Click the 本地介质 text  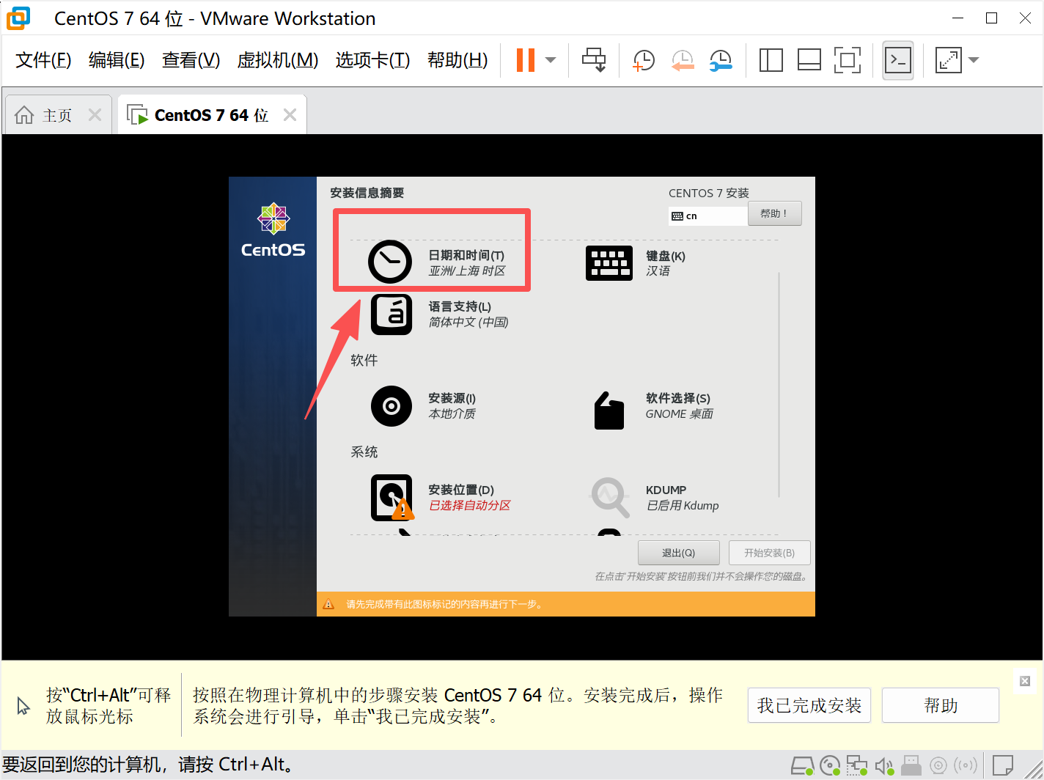tap(452, 414)
